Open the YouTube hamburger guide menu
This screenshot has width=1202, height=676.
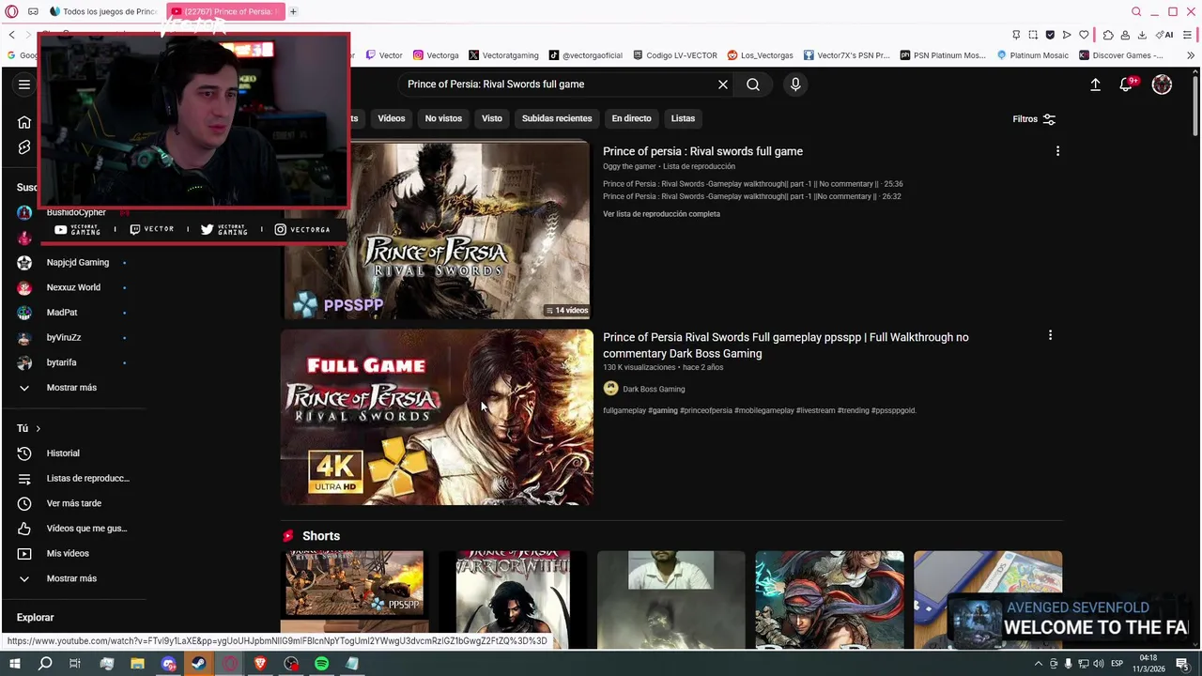(x=24, y=84)
